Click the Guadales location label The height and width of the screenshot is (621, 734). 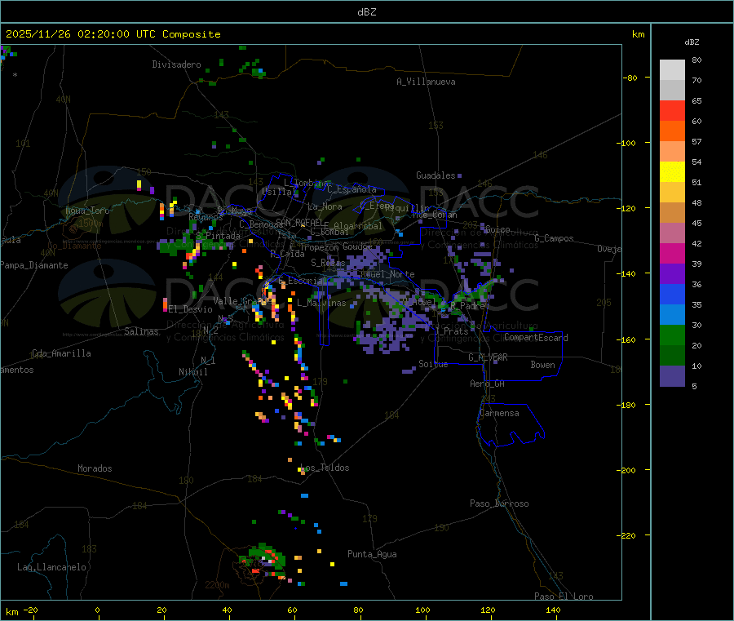click(436, 175)
